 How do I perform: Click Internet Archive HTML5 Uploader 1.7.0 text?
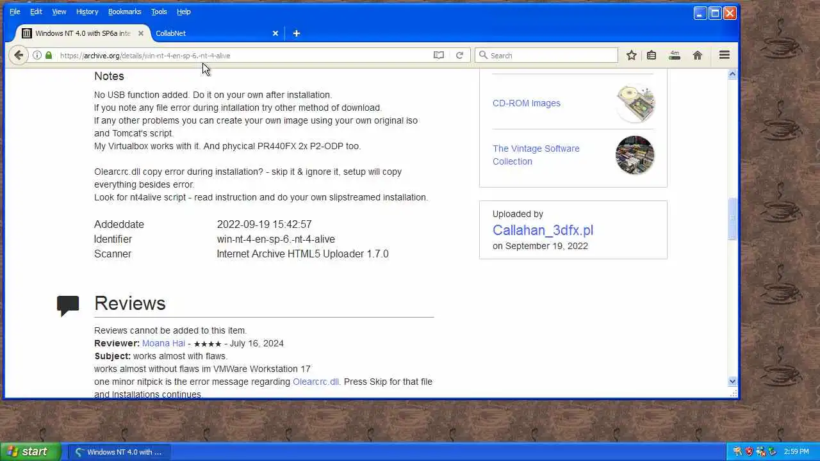tap(302, 254)
